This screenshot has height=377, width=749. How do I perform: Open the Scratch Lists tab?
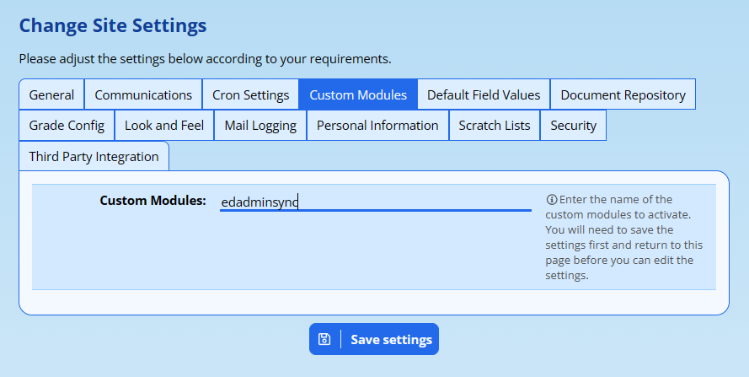(495, 126)
